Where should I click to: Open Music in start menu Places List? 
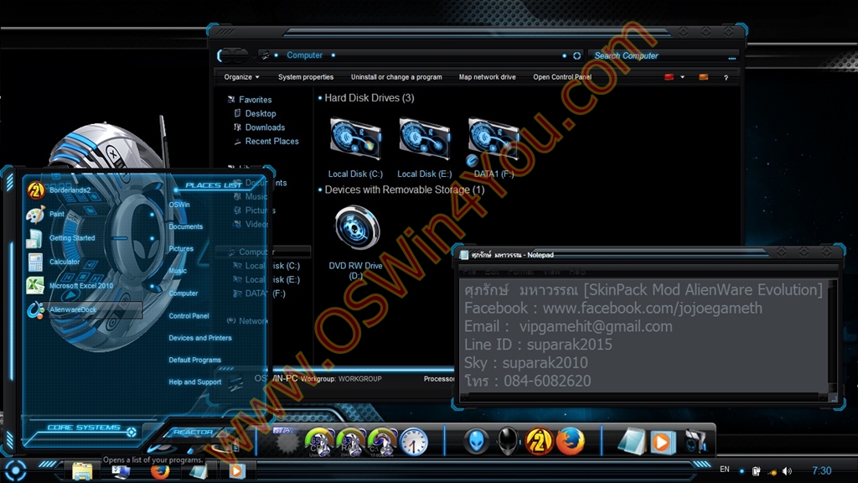(178, 271)
